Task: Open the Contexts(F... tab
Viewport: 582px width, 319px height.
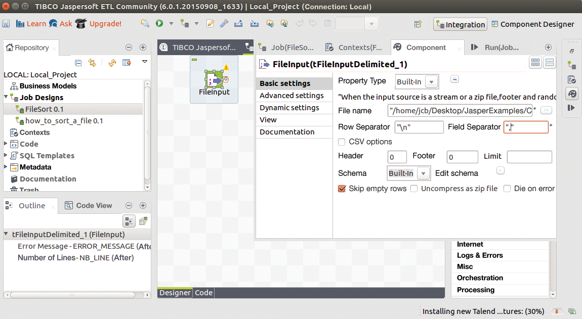Action: pos(354,48)
